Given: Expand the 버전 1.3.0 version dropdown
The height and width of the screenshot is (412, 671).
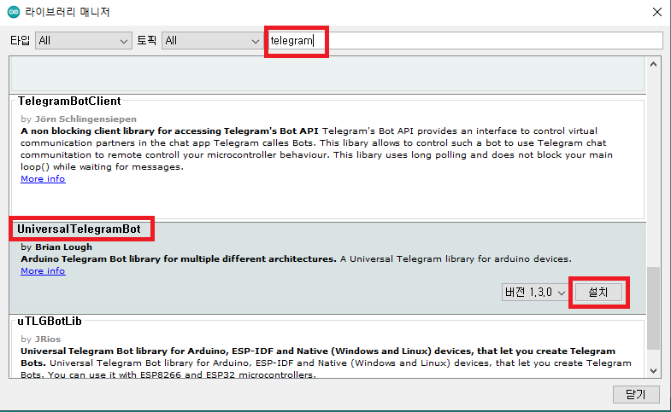Looking at the screenshot, I should [535, 293].
